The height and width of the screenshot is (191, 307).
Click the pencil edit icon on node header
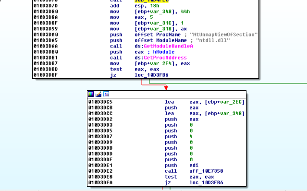point(98,94)
